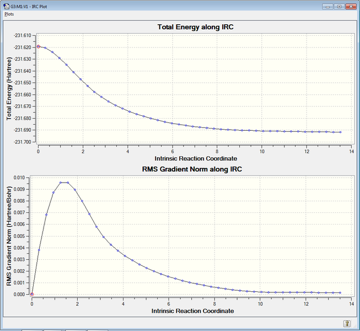This screenshot has width=360, height=331.
Task: Click the 14 tick label on energy plot
Action: [x=352, y=152]
